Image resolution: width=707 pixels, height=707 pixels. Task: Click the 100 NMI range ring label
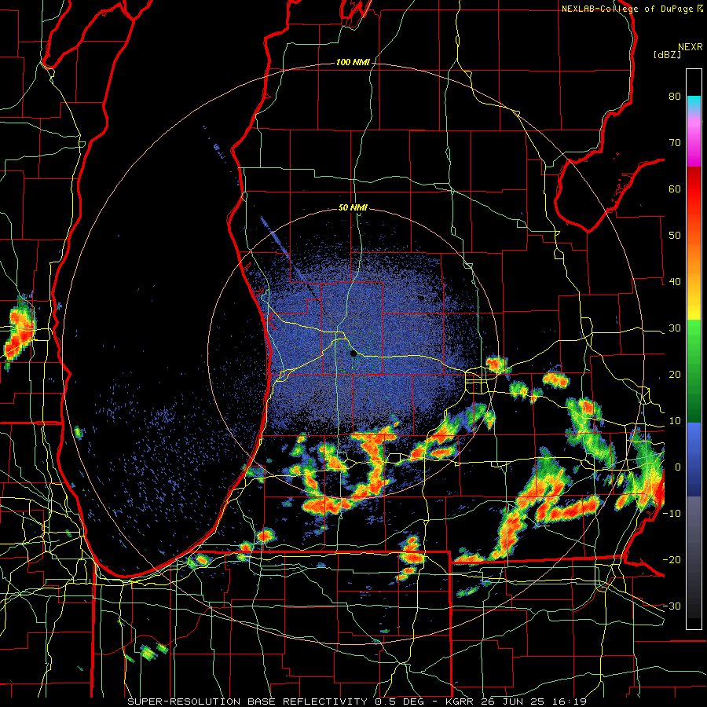coord(353,62)
